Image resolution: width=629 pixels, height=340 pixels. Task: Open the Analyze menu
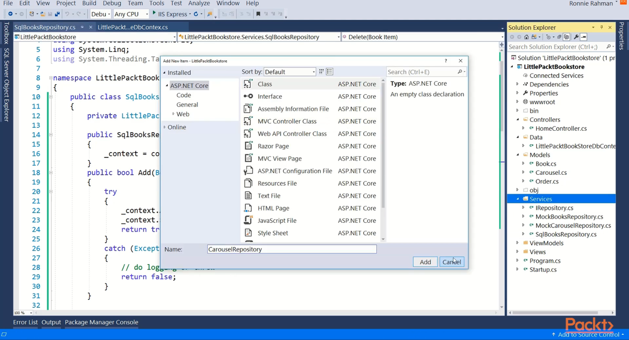199,3
